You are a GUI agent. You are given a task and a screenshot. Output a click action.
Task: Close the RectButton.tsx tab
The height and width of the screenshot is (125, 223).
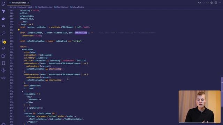[x=28, y=3]
